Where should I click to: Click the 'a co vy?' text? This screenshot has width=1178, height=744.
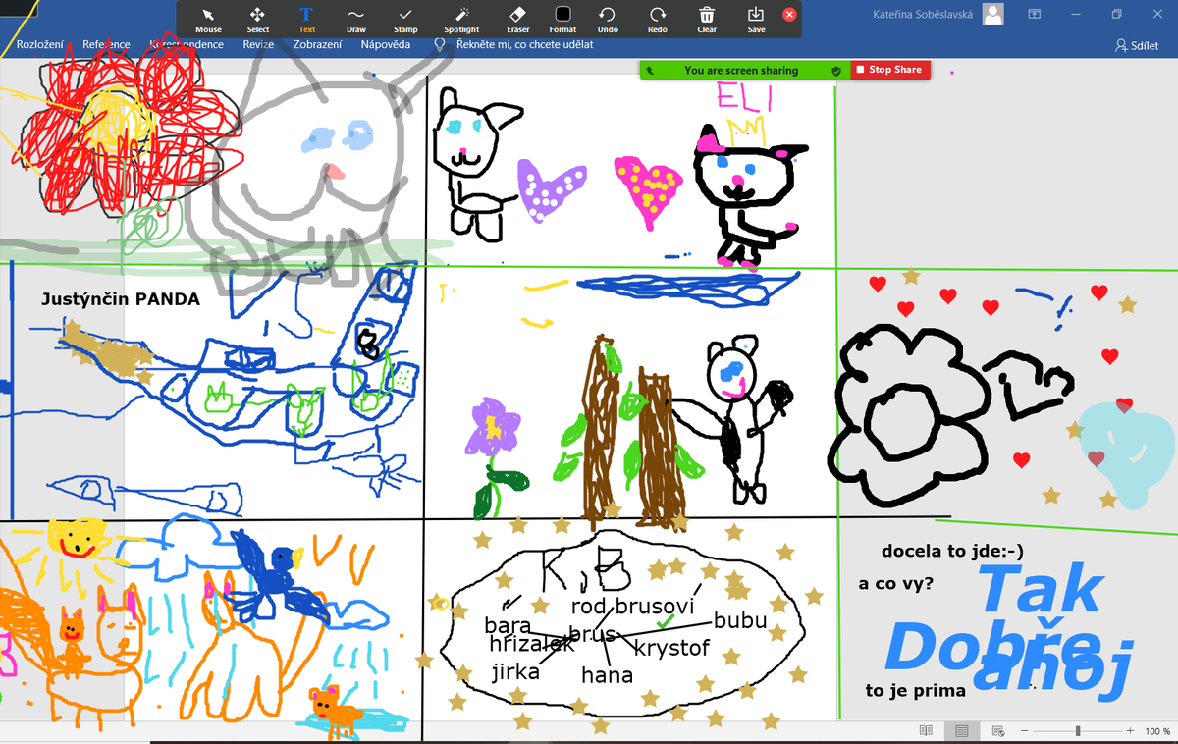pos(895,584)
